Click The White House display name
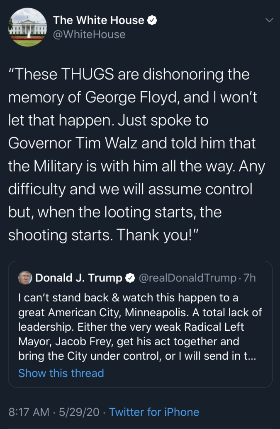This screenshot has height=429, width=280. pyautogui.click(x=99, y=20)
